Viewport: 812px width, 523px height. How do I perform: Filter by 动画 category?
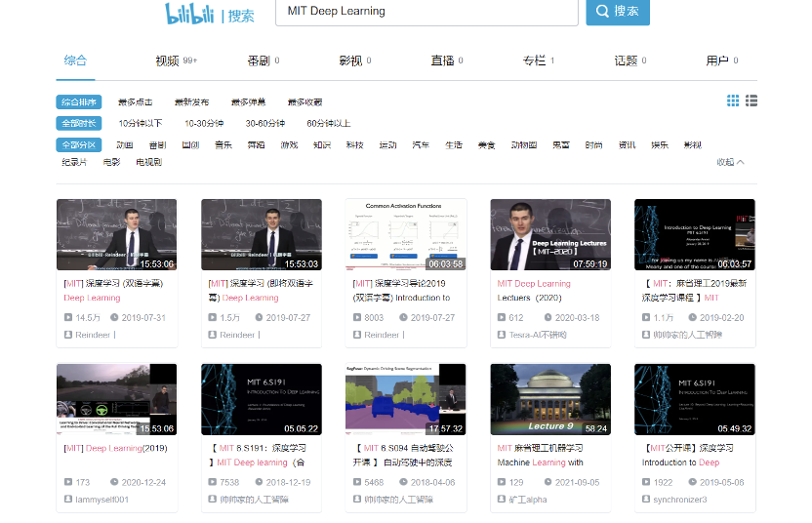click(125, 145)
